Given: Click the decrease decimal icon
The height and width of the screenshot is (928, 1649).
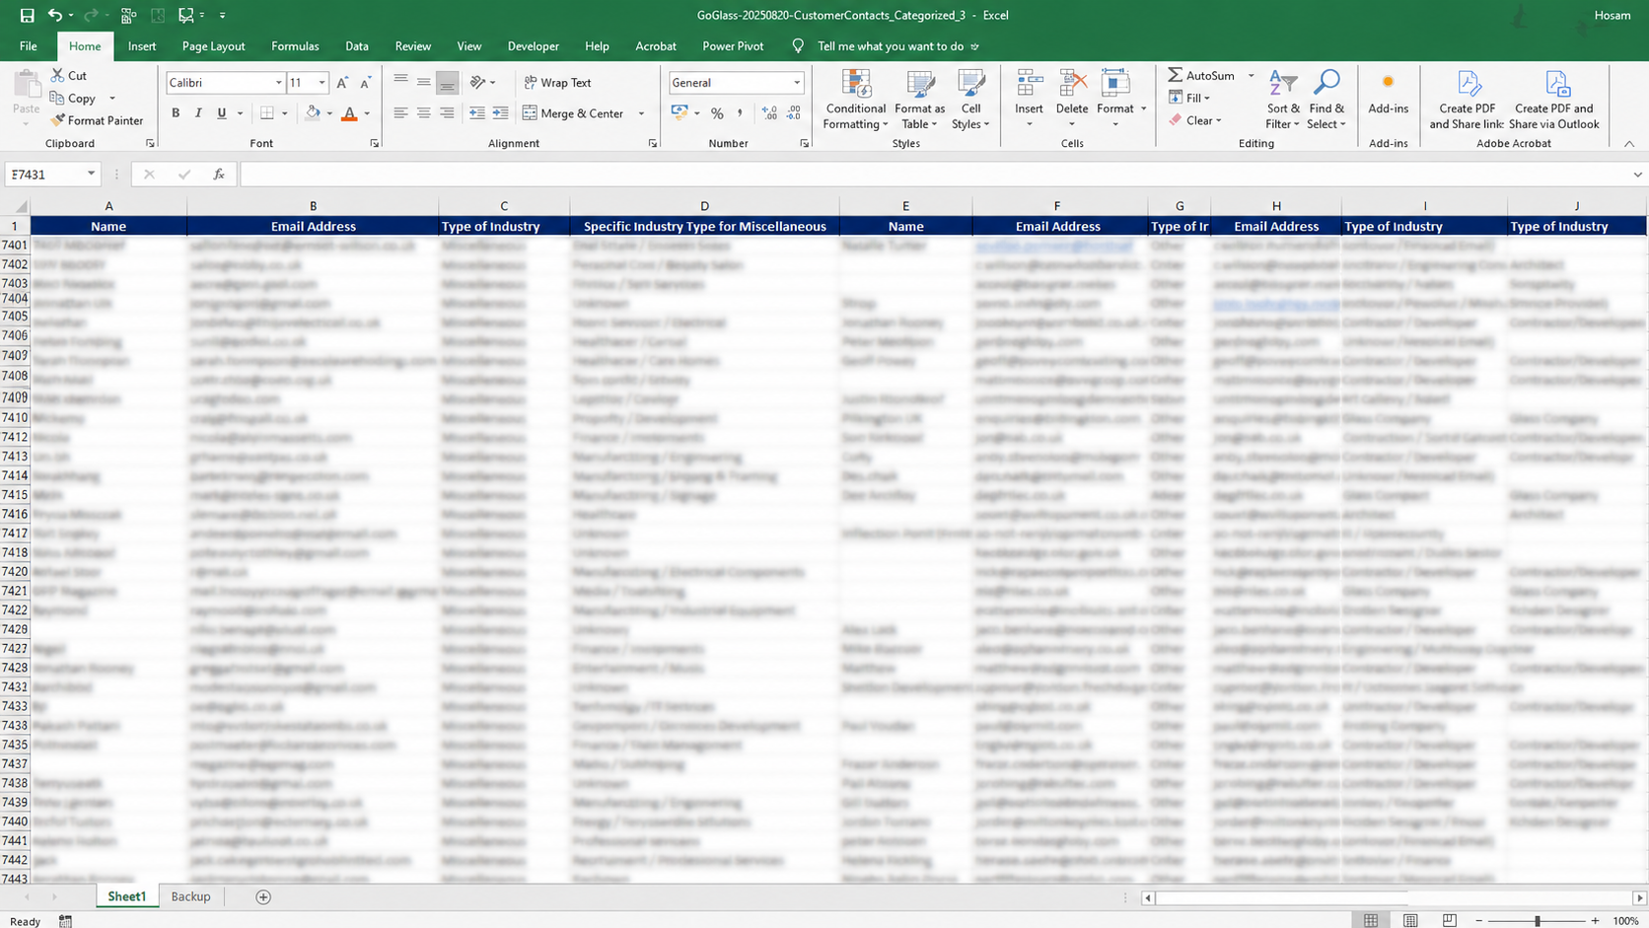Looking at the screenshot, I should pyautogui.click(x=794, y=113).
